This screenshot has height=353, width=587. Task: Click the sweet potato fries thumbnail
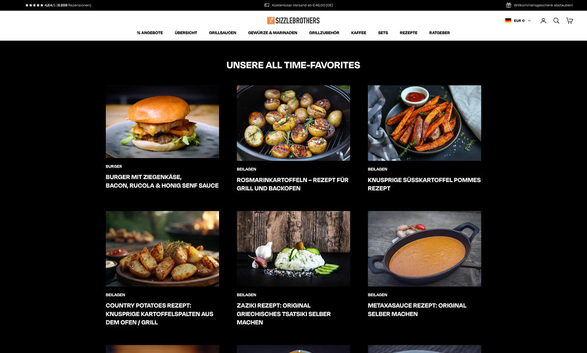point(424,123)
